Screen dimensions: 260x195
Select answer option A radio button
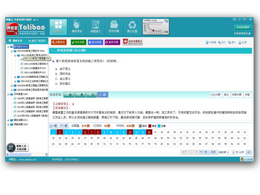69,95
